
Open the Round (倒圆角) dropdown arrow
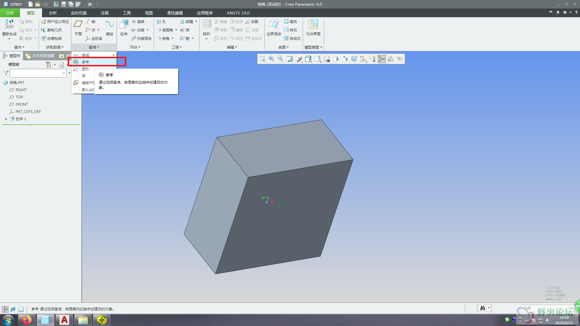pyautogui.click(x=176, y=30)
